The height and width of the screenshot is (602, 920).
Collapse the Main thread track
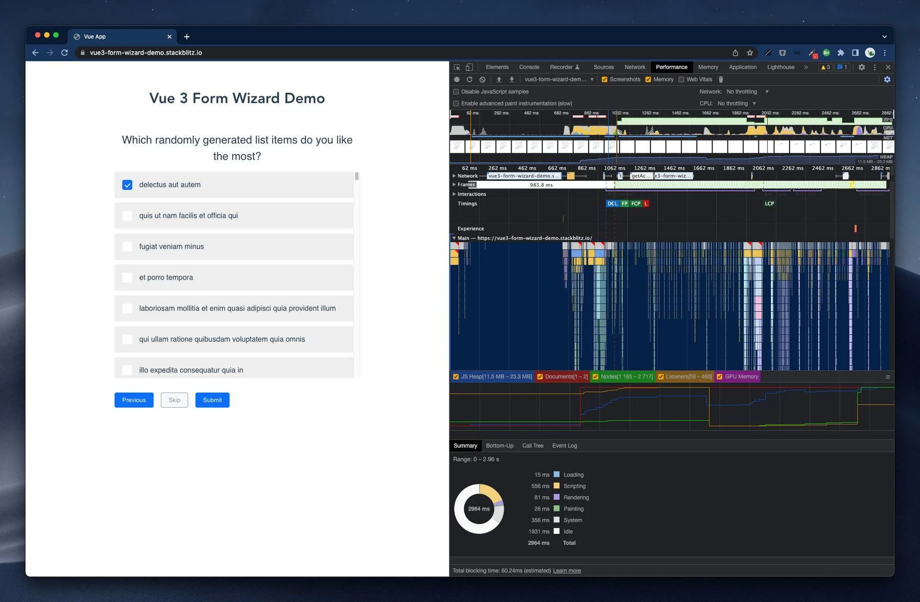pyautogui.click(x=454, y=238)
